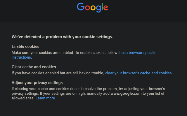The width and height of the screenshot is (187, 116).
Task: Click the 'Clear cache and cookies' heading
Action: click(x=34, y=67)
